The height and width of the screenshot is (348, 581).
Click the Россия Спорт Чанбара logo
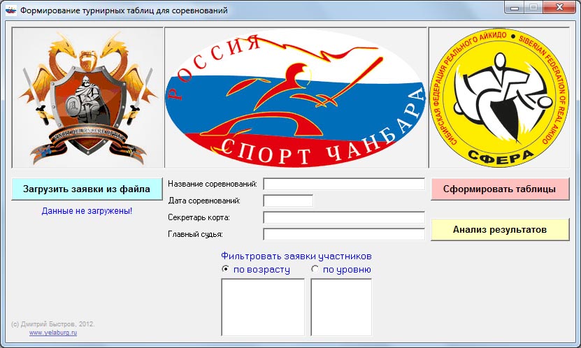pos(296,98)
